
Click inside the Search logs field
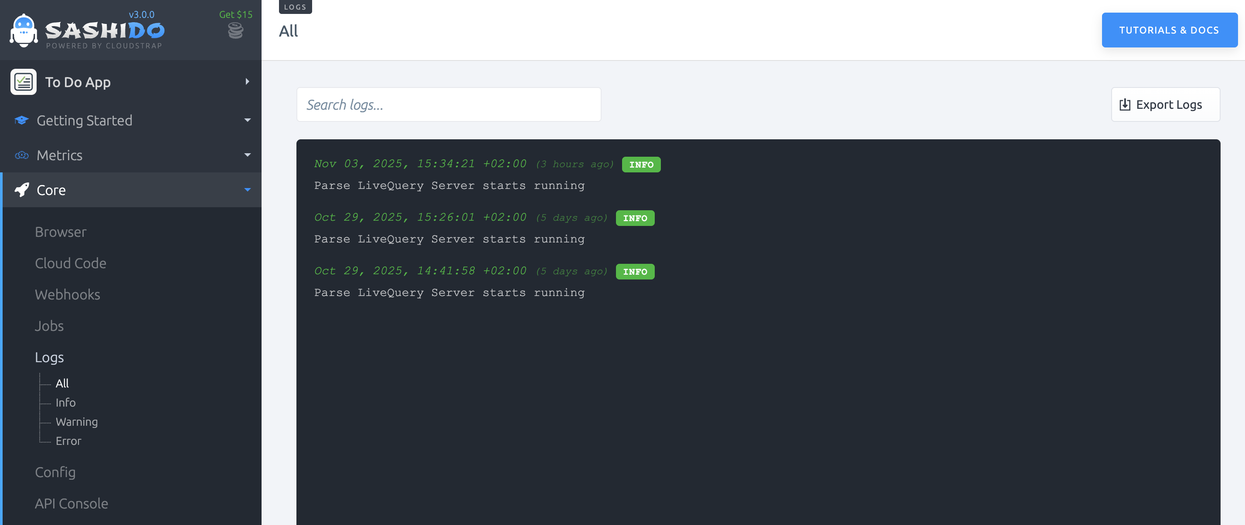click(449, 104)
